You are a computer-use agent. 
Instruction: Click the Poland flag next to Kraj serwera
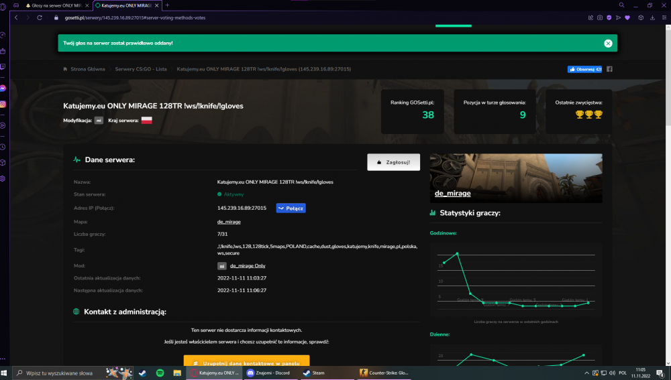click(147, 120)
